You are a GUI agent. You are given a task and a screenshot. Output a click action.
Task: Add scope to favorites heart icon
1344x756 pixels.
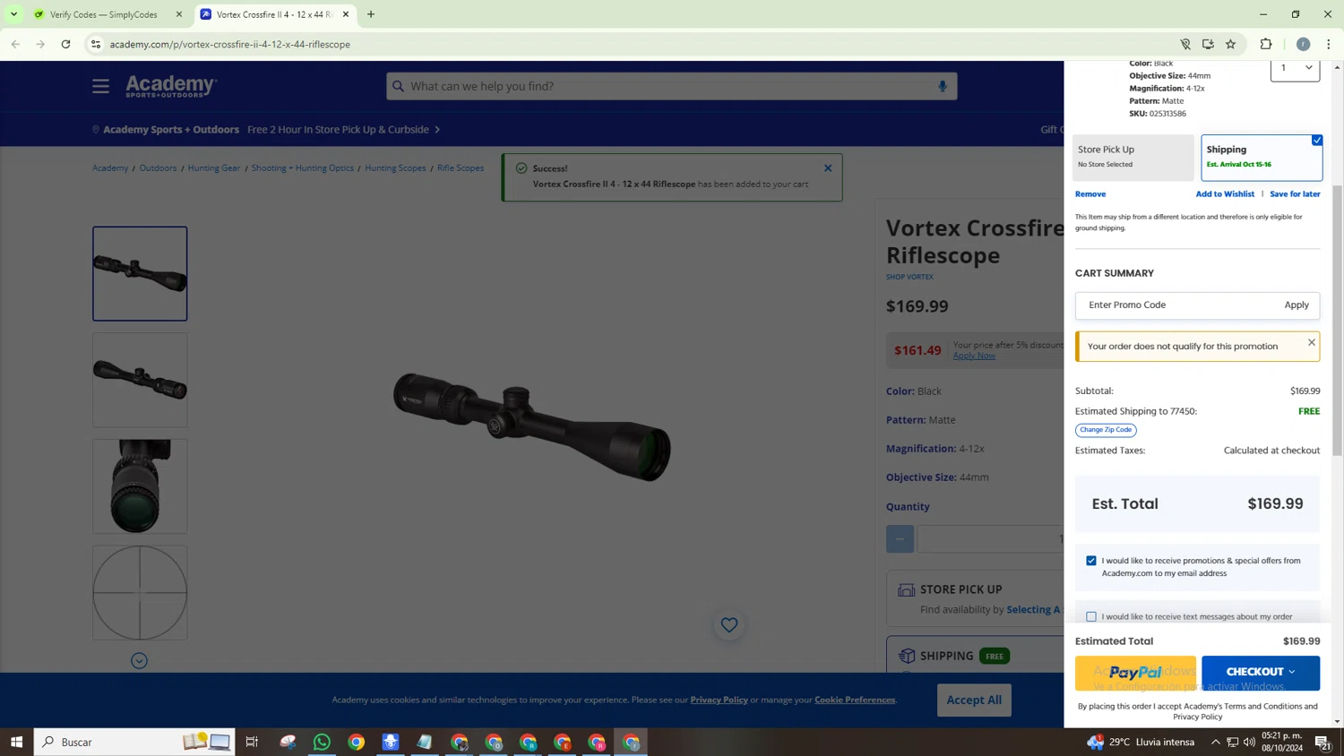coord(729,625)
